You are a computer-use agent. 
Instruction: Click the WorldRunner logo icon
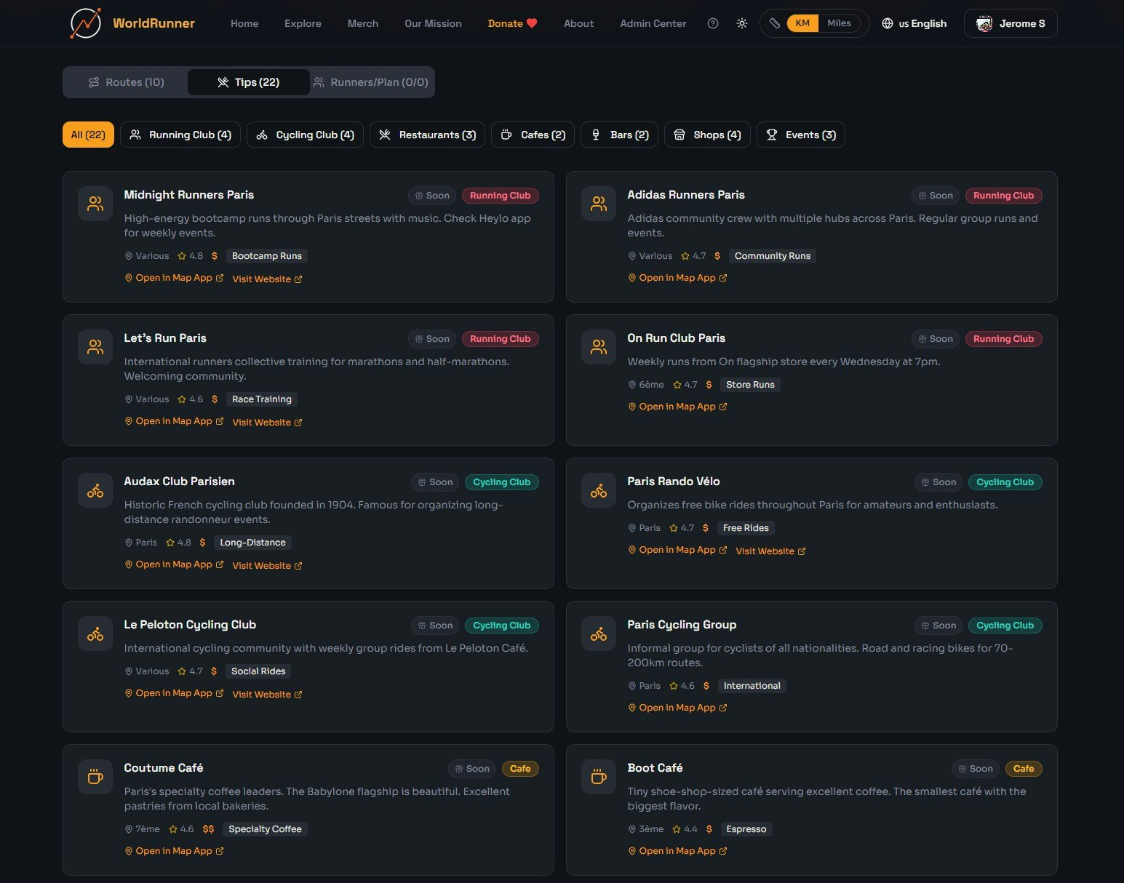(x=85, y=23)
